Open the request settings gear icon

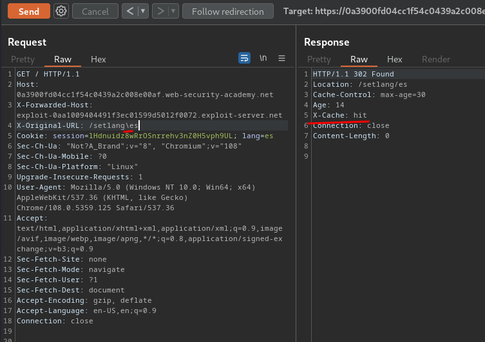coord(61,12)
